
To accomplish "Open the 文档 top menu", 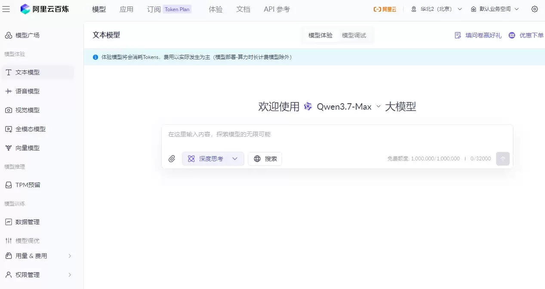I will coord(243,9).
